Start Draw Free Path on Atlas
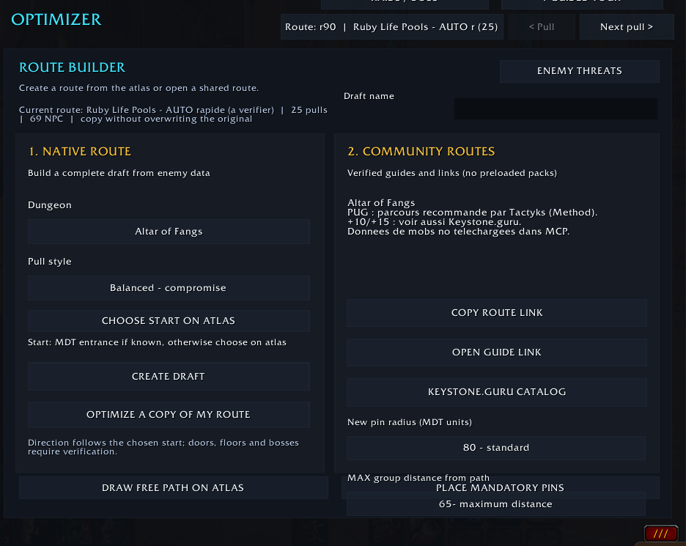 coord(173,488)
